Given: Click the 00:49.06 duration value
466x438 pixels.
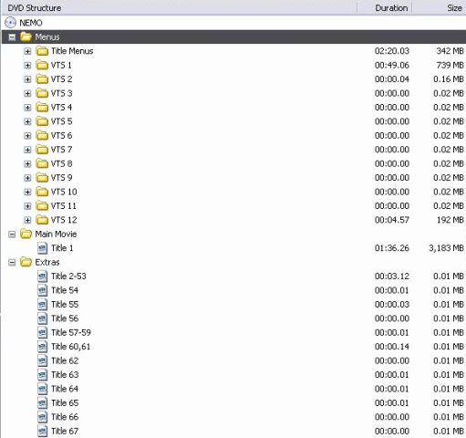Looking at the screenshot, I should pos(392,65).
